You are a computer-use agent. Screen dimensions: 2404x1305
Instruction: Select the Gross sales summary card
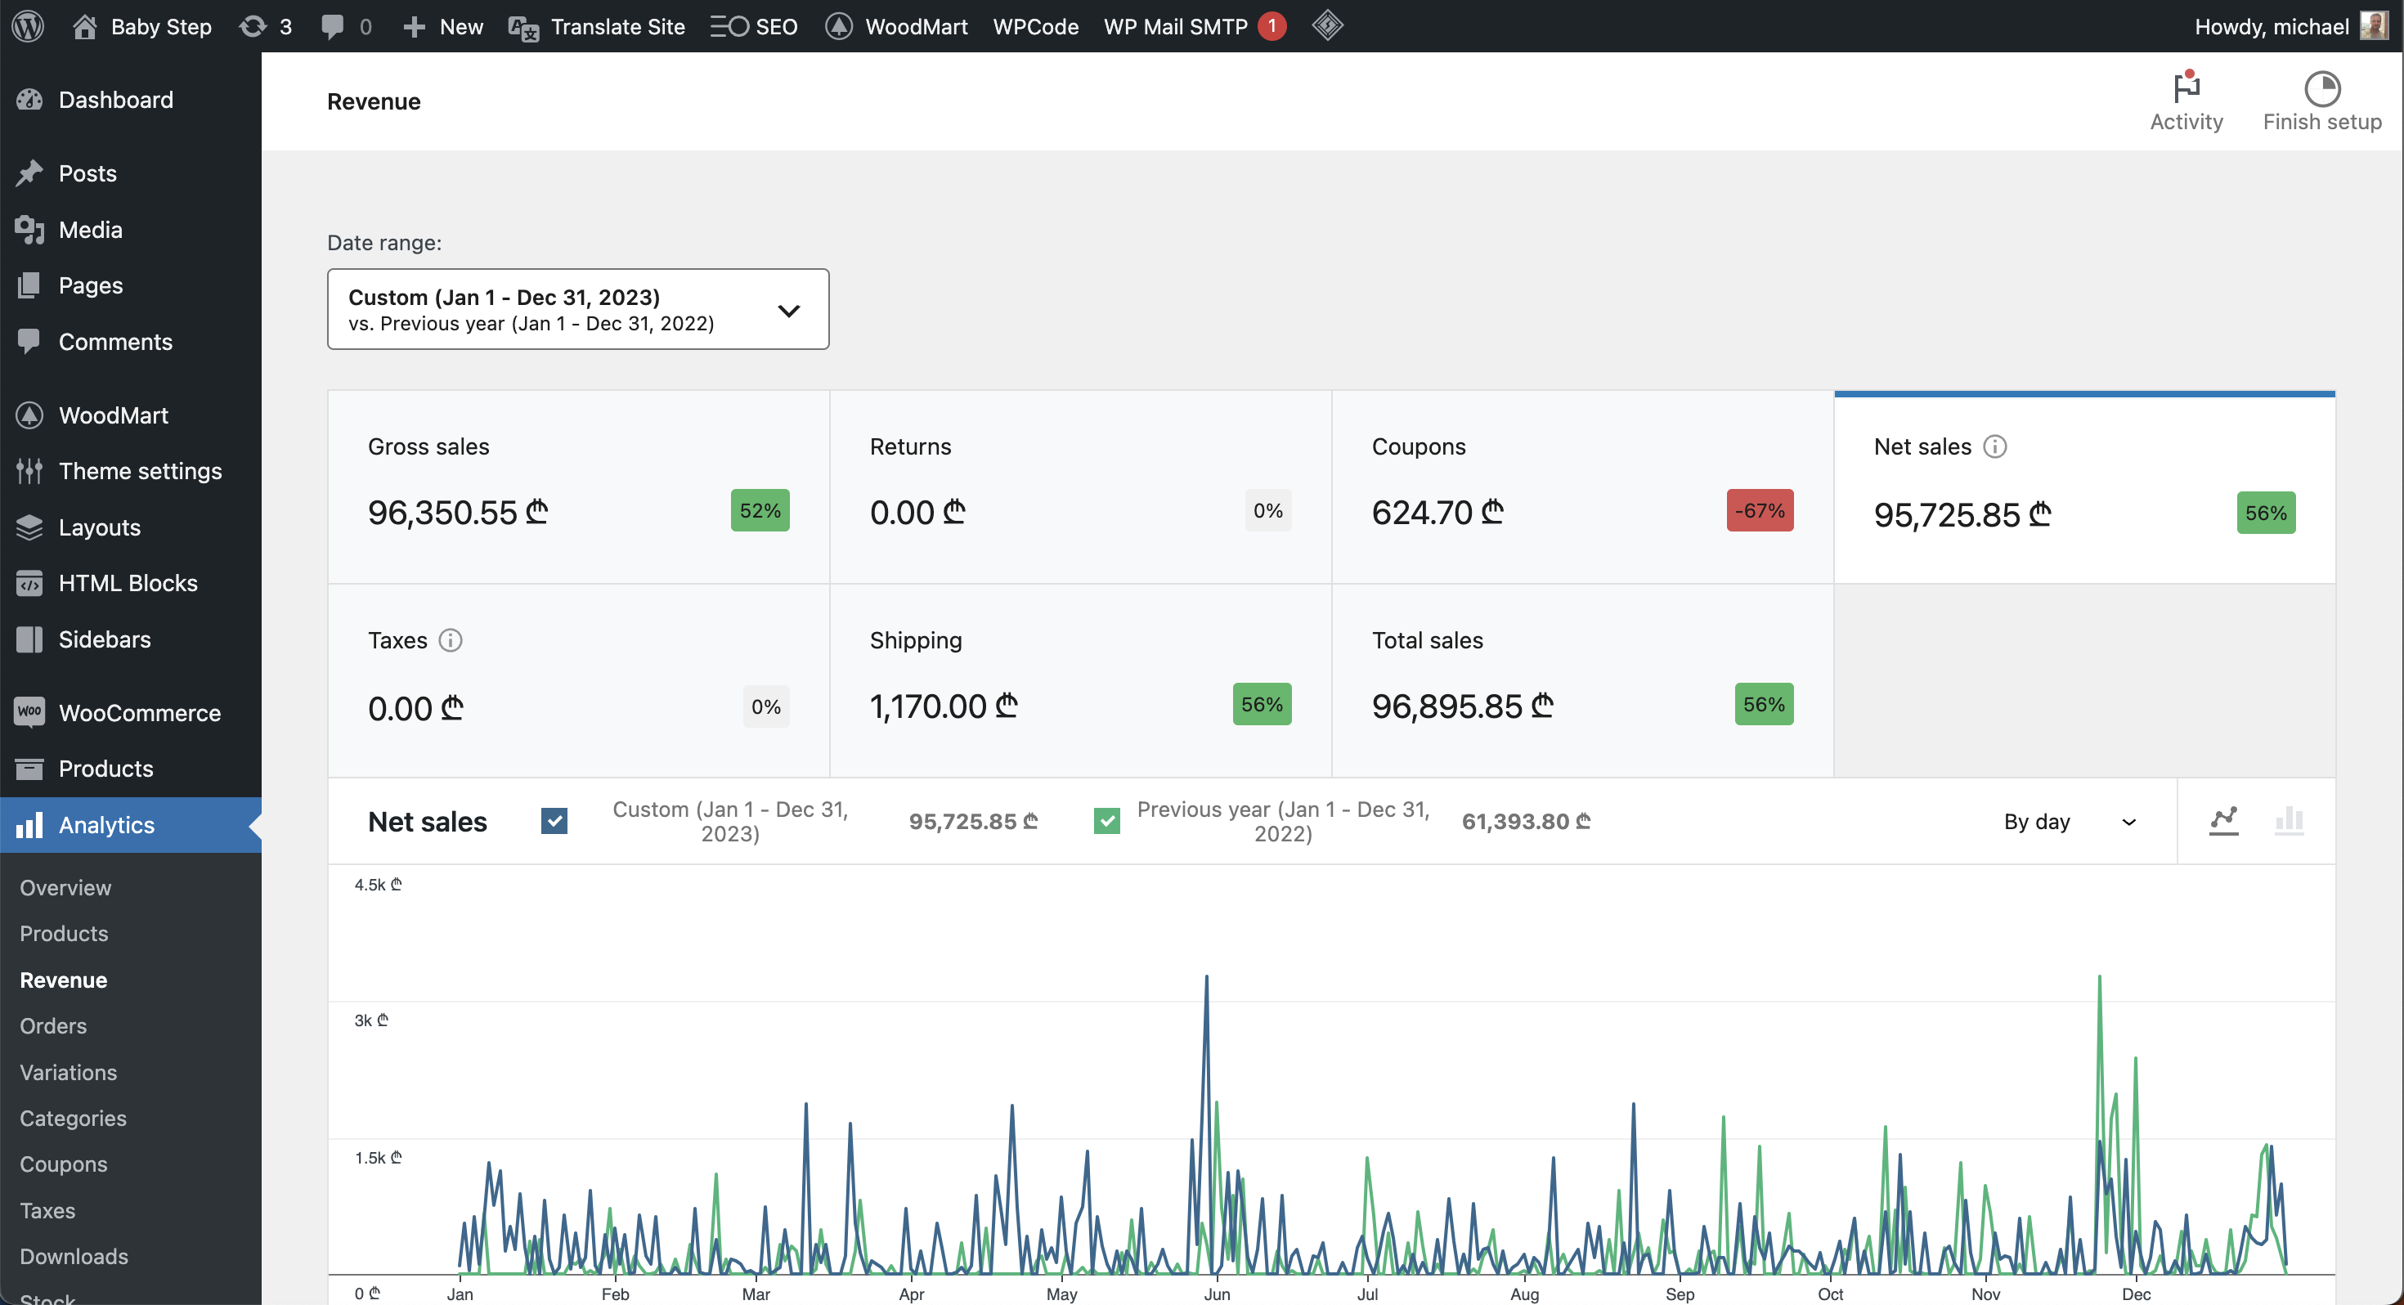tap(577, 487)
